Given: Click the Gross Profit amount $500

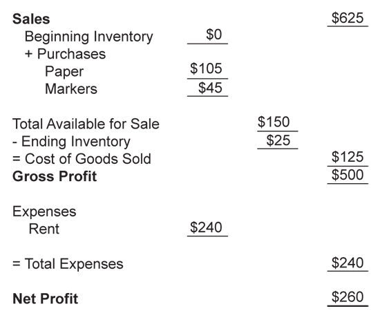Looking at the screenshot, I should 348,175.
